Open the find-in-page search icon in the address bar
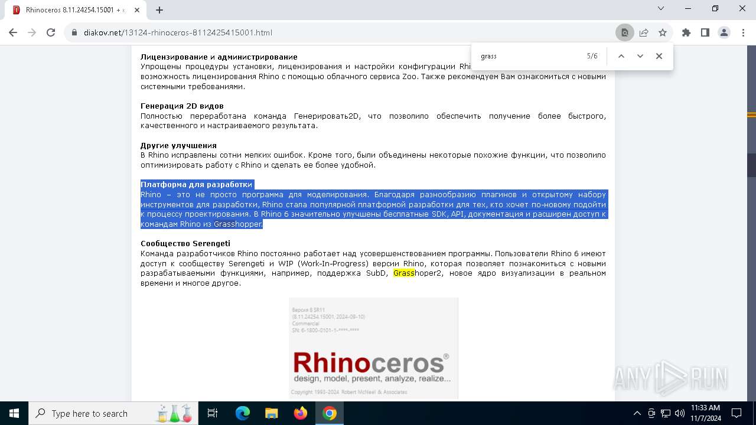The height and width of the screenshot is (425, 756). tap(624, 32)
